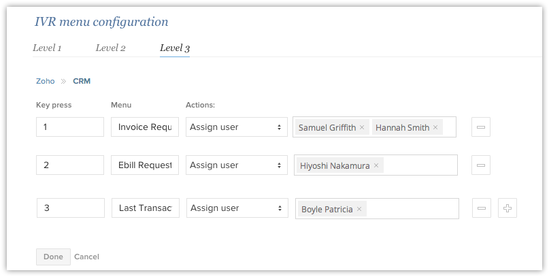Expand Actions dropdown for Last Transaction row
This screenshot has width=549, height=277.
[x=237, y=208]
